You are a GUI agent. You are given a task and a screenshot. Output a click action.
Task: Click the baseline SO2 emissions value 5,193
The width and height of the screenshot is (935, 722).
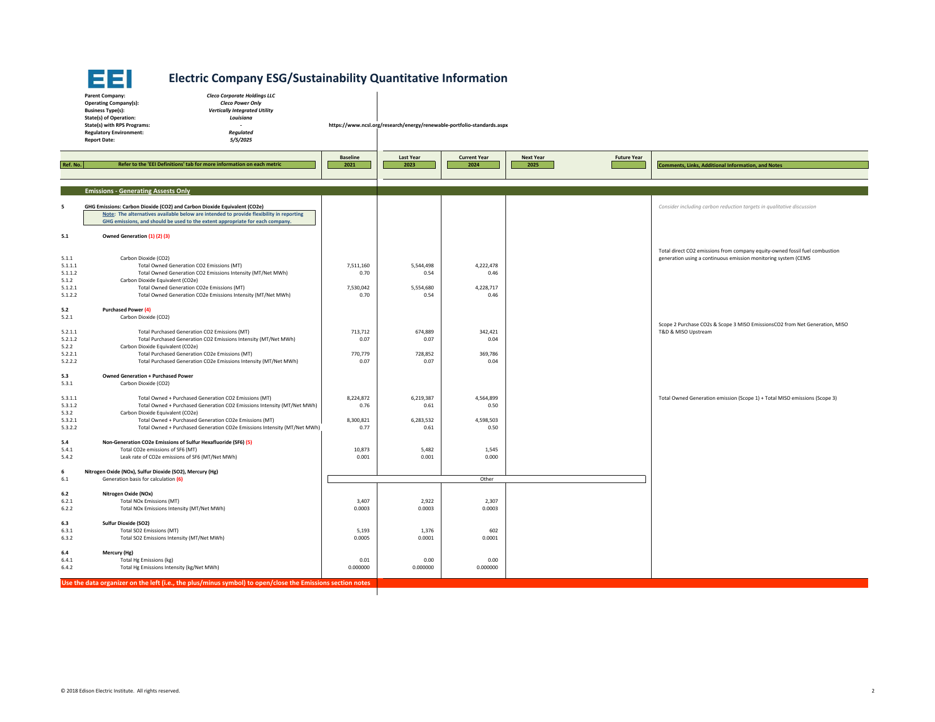click(363, 531)
